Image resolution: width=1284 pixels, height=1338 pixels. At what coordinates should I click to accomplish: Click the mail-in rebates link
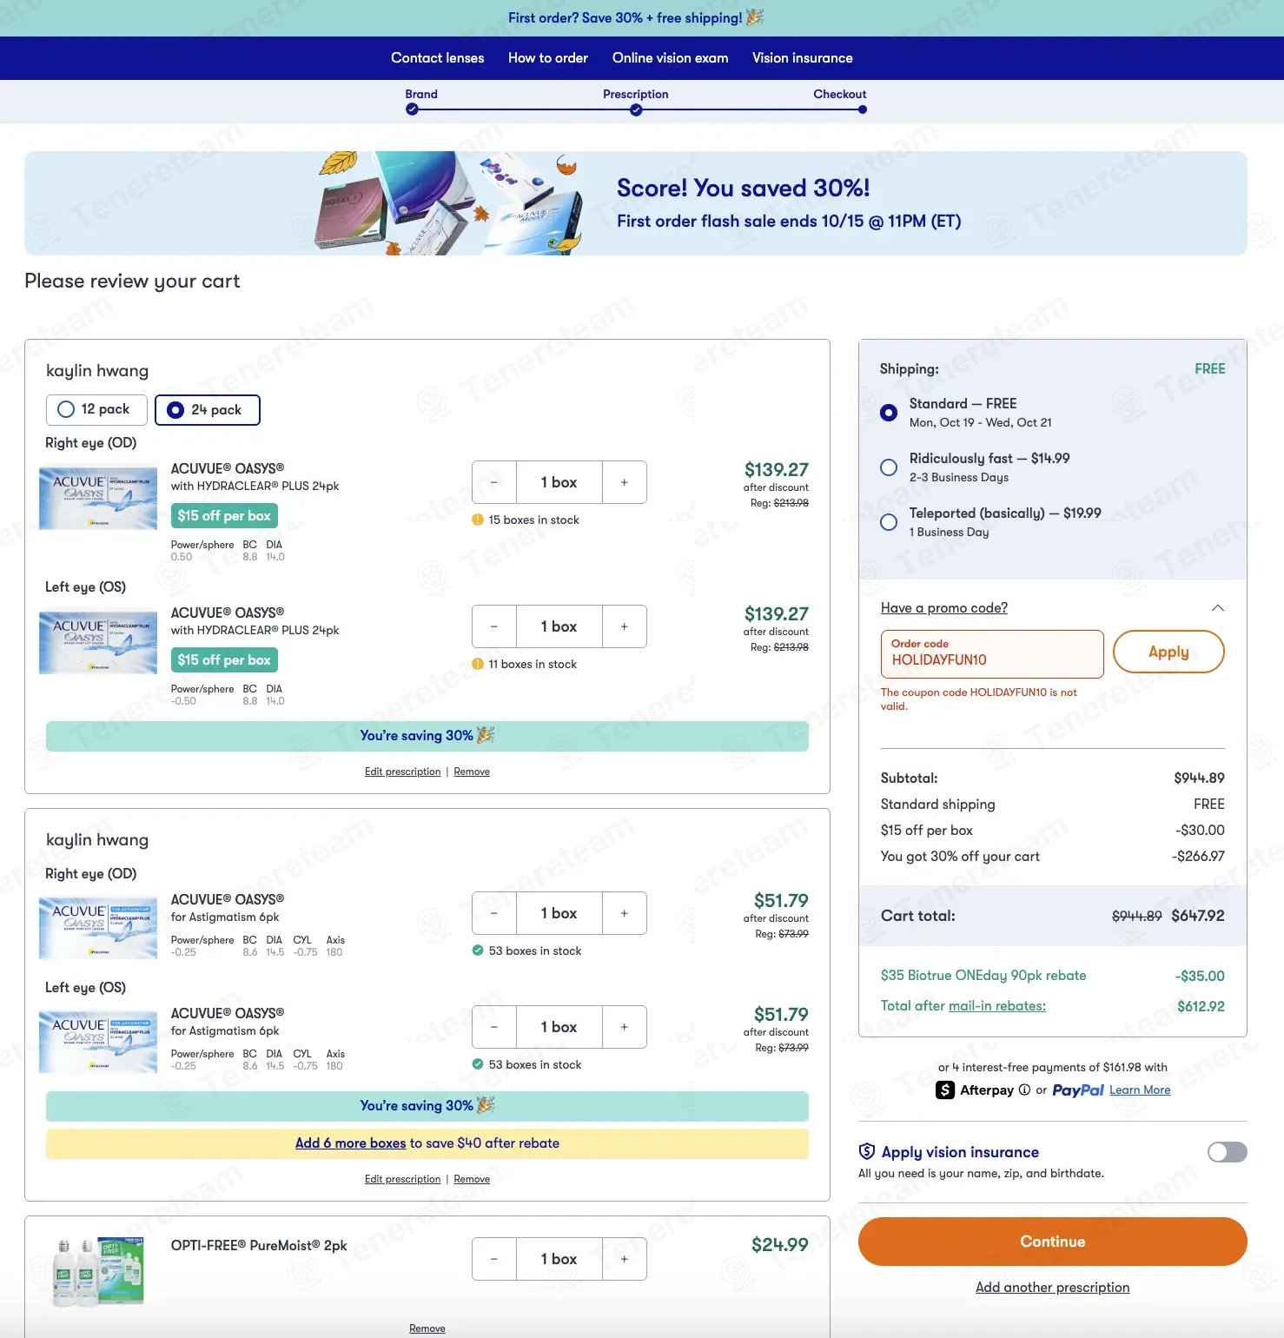point(997,1006)
